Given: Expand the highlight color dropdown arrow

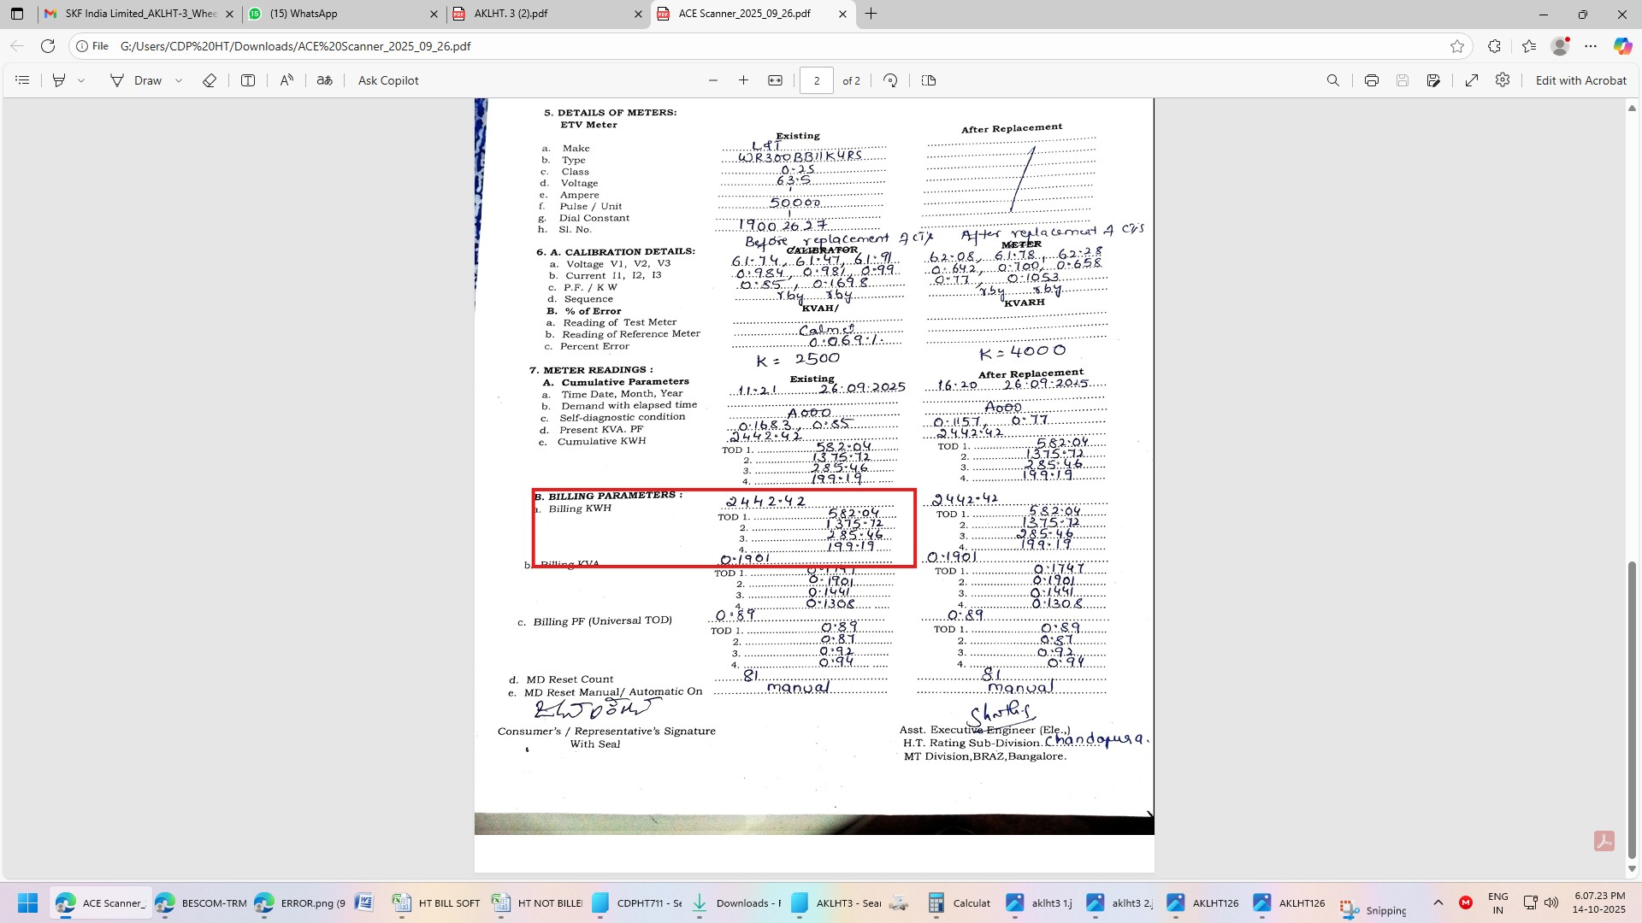Looking at the screenshot, I should [x=81, y=80].
